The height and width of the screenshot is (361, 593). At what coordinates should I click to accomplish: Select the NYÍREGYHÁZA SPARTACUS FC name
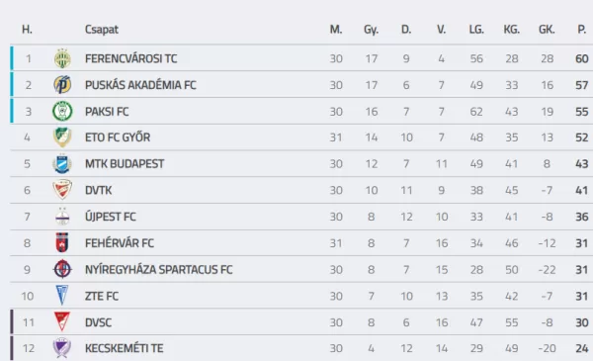pyautogui.click(x=158, y=269)
